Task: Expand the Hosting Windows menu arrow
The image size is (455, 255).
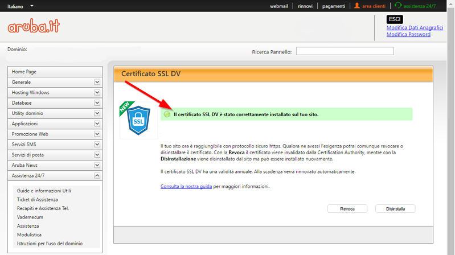Action: coord(97,93)
